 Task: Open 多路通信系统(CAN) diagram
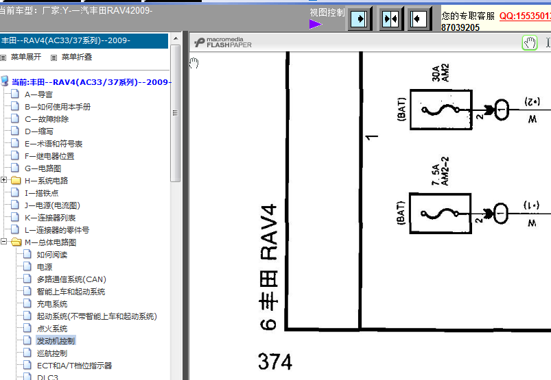coord(71,279)
